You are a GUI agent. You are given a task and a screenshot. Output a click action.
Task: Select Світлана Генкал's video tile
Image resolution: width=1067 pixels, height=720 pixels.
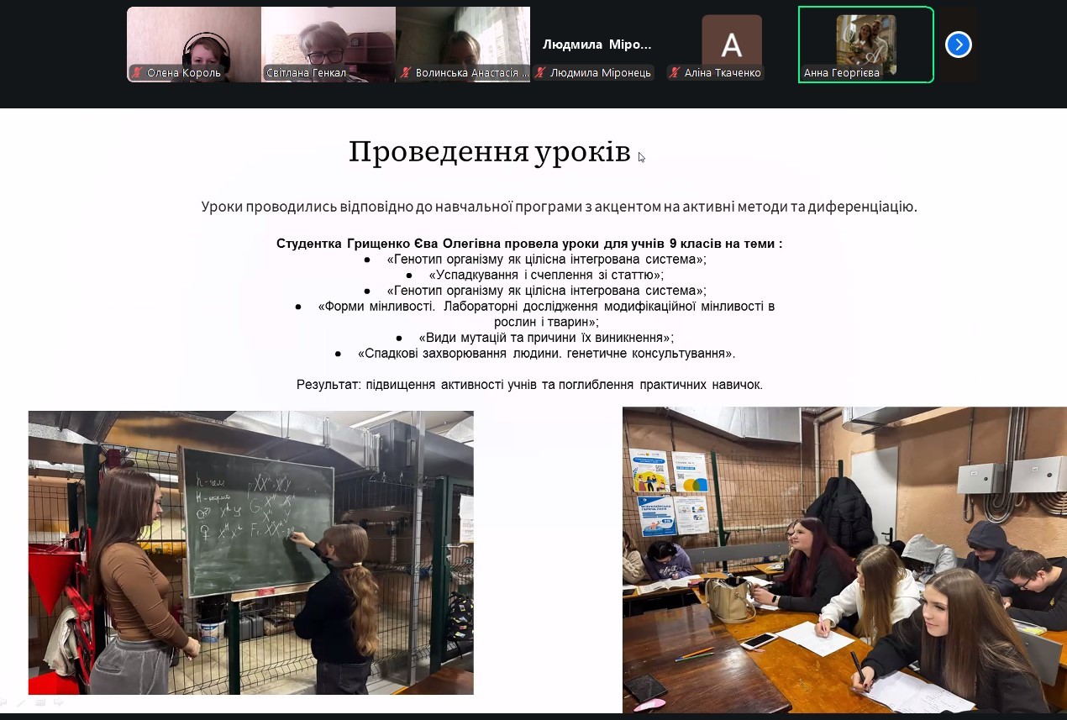pyautogui.click(x=328, y=38)
